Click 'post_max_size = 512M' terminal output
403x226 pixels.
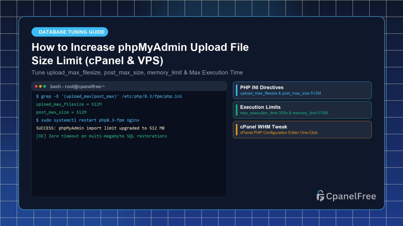tap(61, 112)
